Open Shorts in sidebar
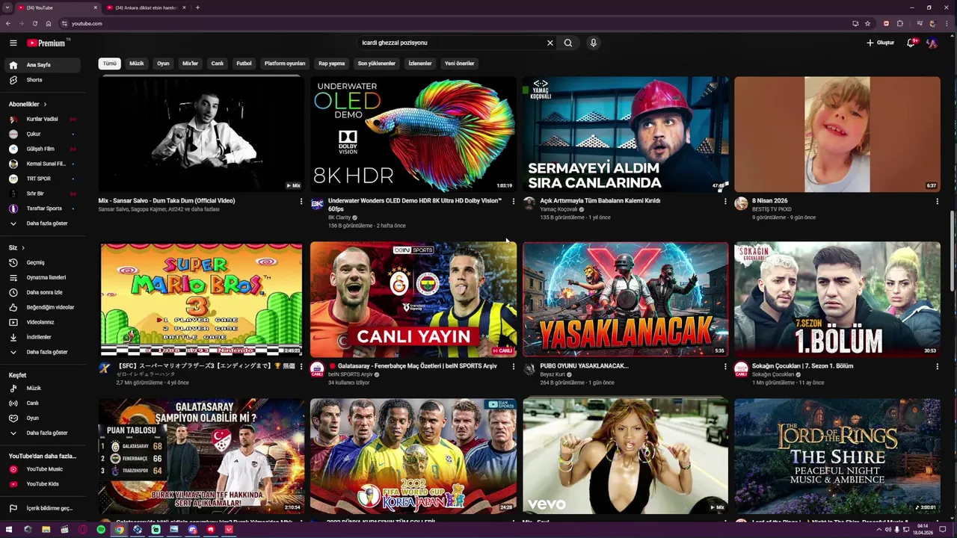 point(44,80)
